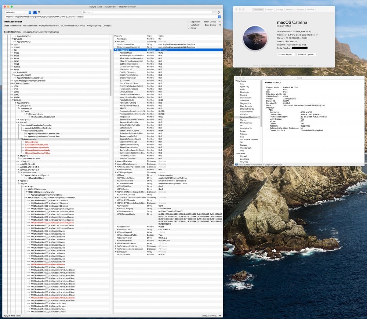Toggle the Registered checkbox
This screenshot has width=367, height=319.
pos(189,22)
